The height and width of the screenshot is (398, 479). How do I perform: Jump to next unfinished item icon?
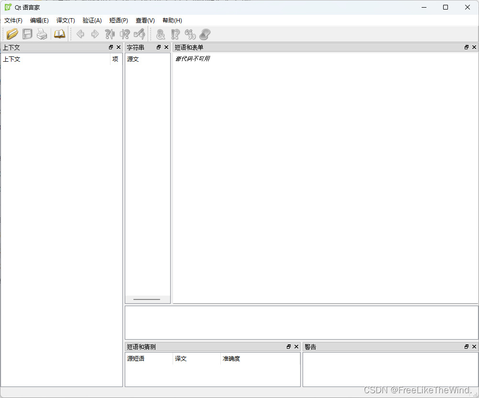pos(125,34)
